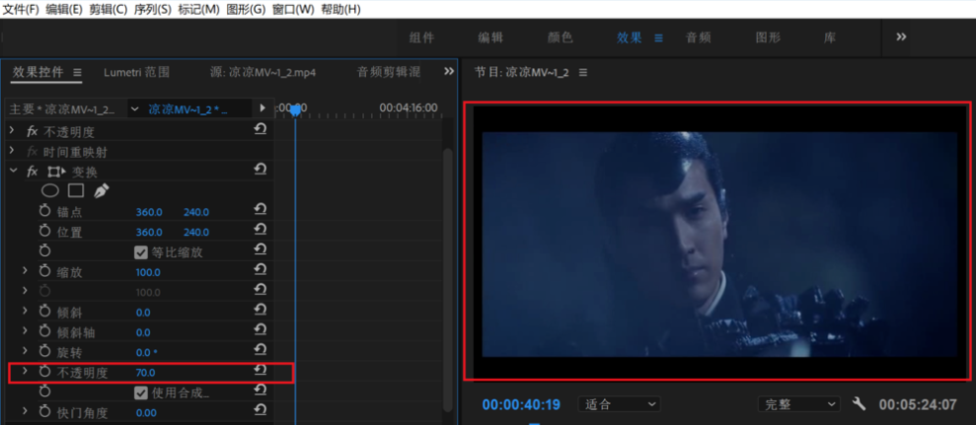Open the 效果控件 panel menu icon
The width and height of the screenshot is (976, 425).
[77, 72]
